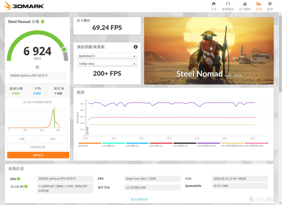
Task: Click the 监控 monitoring heading
Action: 81,92
